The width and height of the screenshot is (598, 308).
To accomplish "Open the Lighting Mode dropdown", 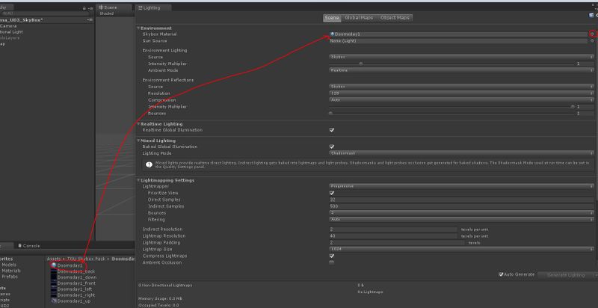I will click(461, 153).
